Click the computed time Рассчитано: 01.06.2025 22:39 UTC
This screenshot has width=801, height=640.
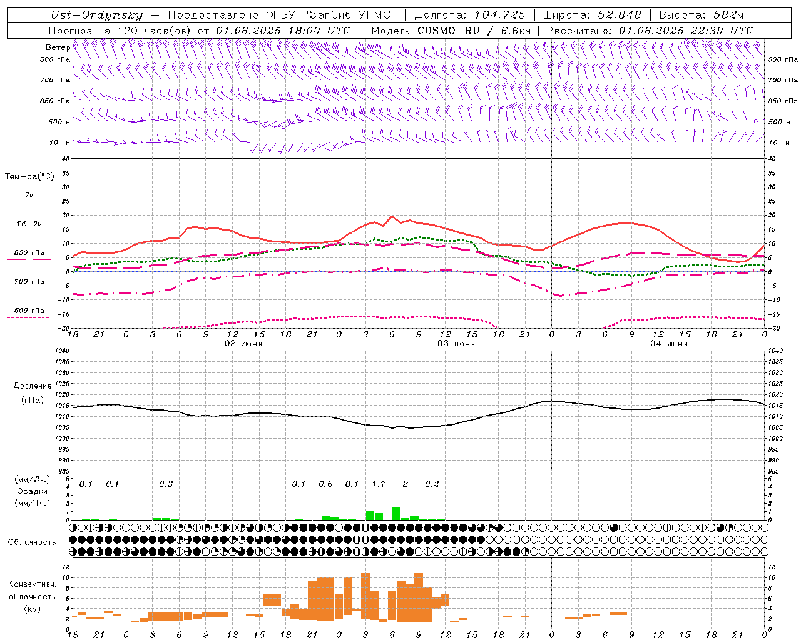(x=650, y=31)
